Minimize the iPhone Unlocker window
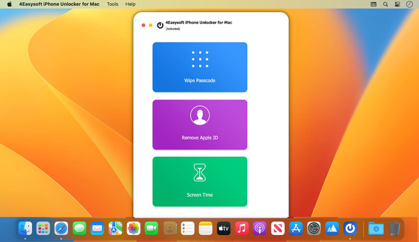419x242 pixels. pos(150,25)
